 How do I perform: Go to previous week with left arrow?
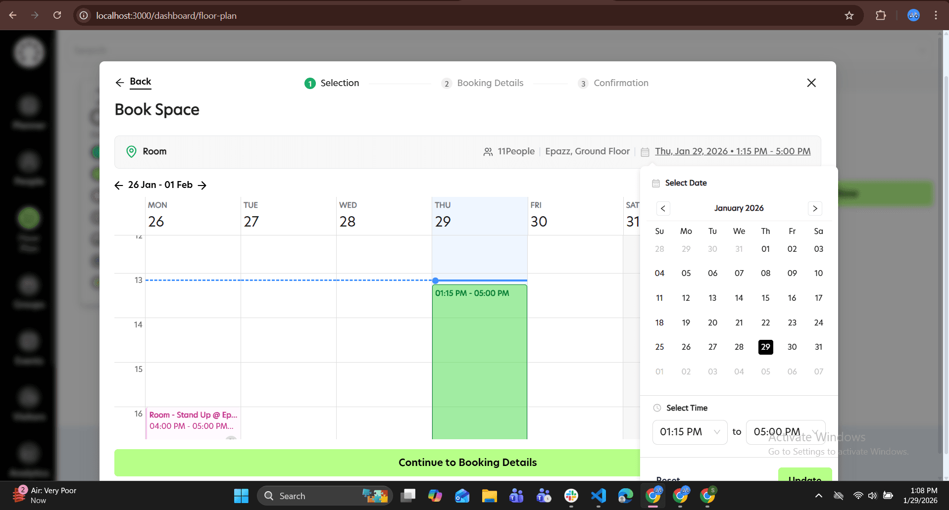point(119,185)
